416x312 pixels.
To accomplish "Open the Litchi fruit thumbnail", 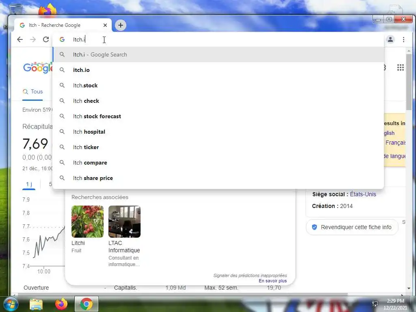I will point(87,221).
